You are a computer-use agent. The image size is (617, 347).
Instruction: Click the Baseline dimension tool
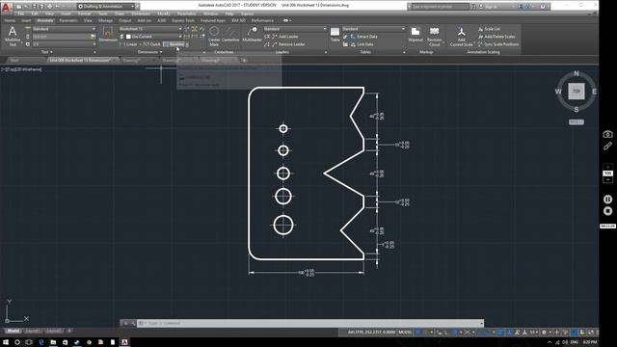[174, 44]
